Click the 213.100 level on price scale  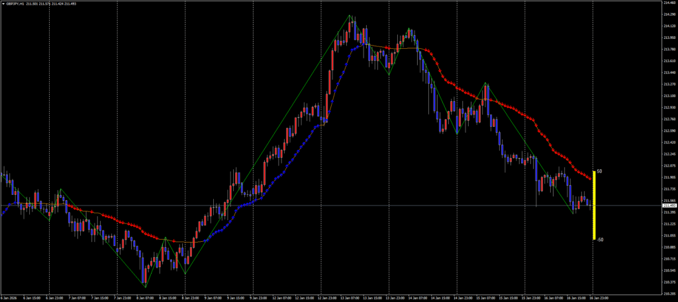668,96
